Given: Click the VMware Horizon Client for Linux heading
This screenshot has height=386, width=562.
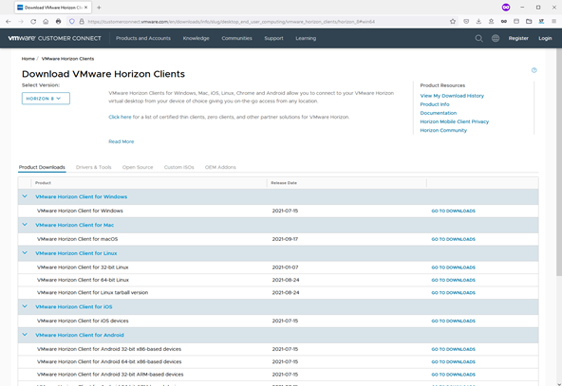Looking at the screenshot, I should [76, 253].
